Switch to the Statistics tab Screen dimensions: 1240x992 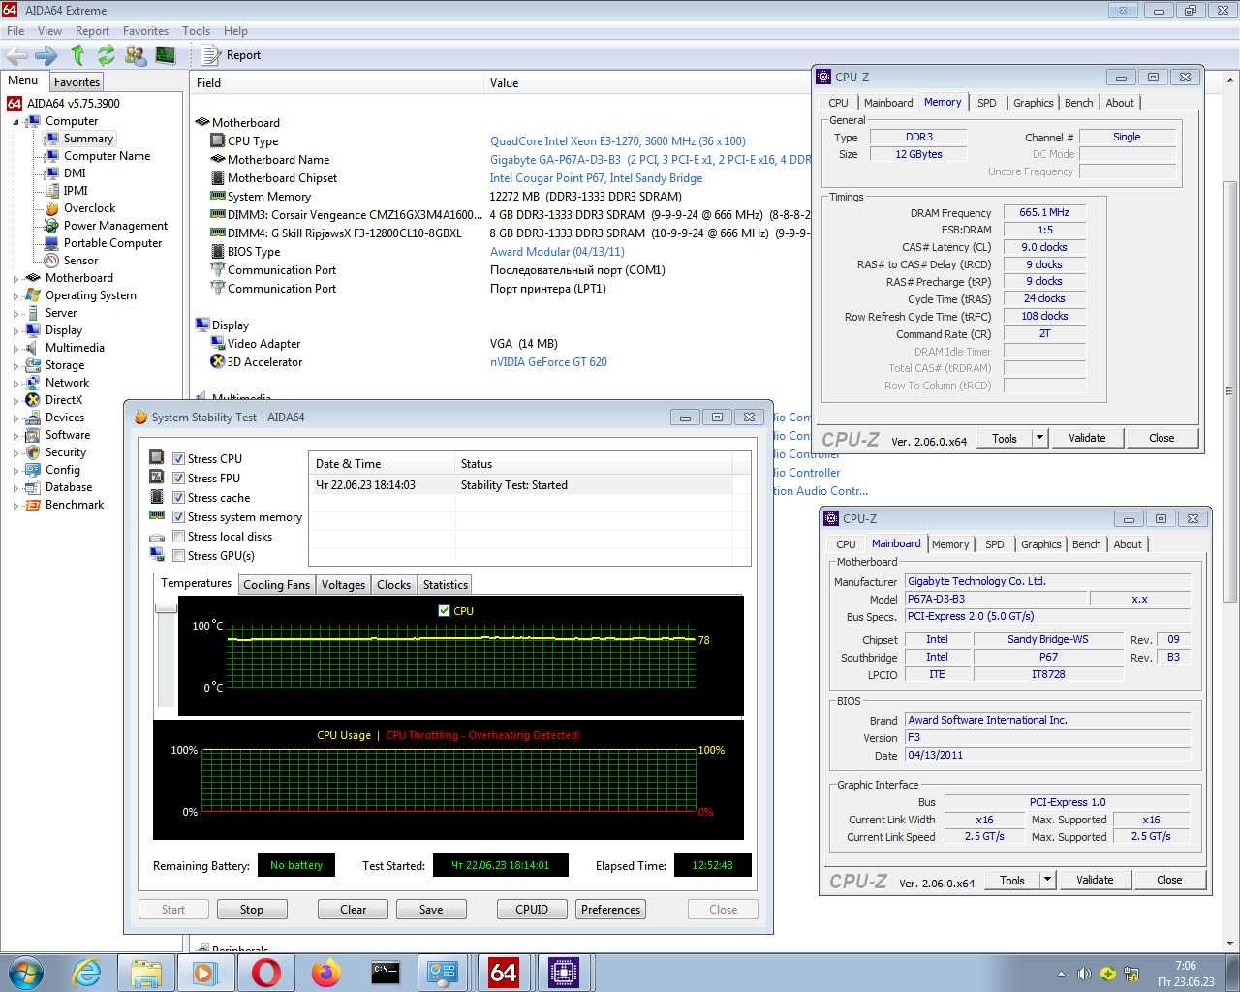click(445, 585)
